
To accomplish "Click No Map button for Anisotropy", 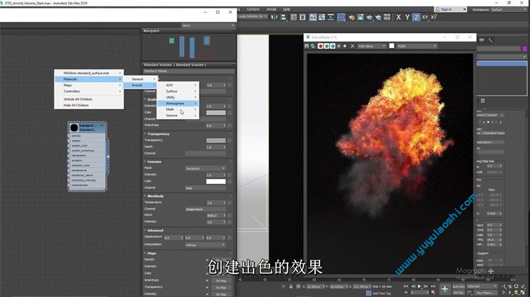I will (x=220, y=281).
